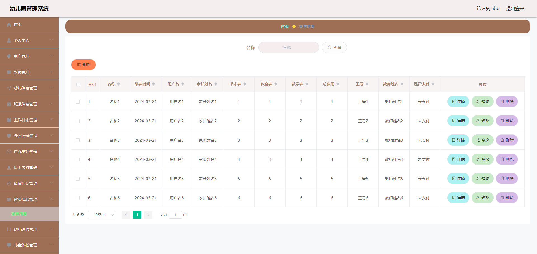Expand the 用户管理 sidebar menu chevron
537x254 pixels.
(x=51, y=56)
